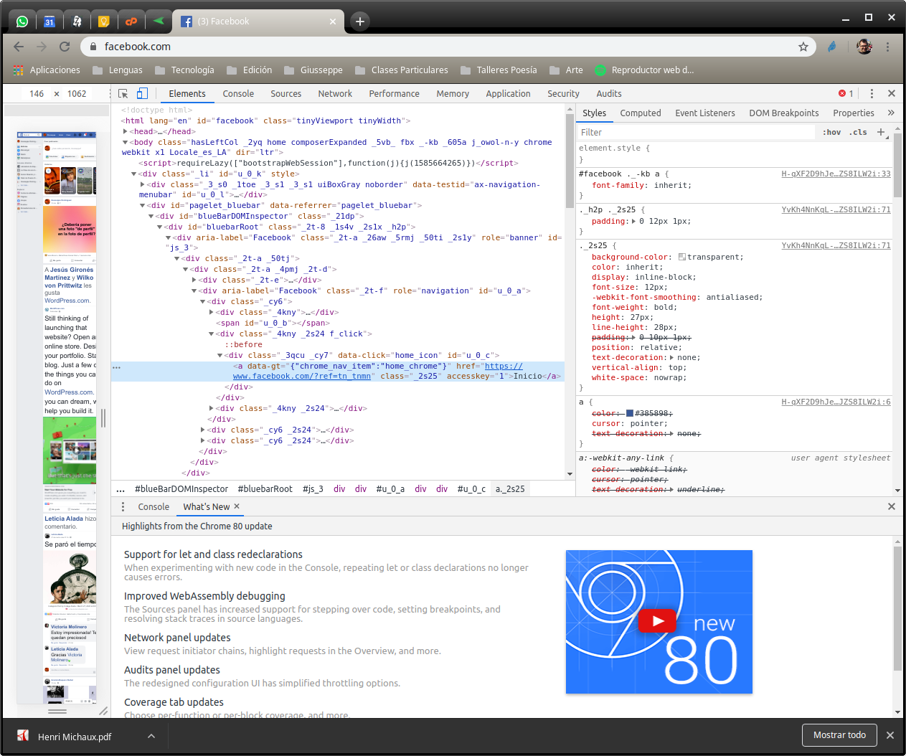The image size is (906, 756).
Task: Open new browser tab with plus button
Action: 360,22
